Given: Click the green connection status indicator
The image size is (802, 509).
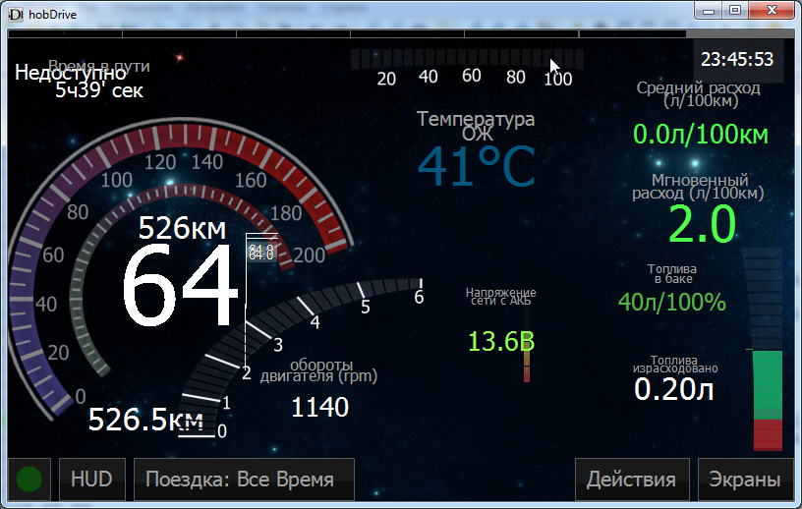Looking at the screenshot, I should pyautogui.click(x=29, y=480).
